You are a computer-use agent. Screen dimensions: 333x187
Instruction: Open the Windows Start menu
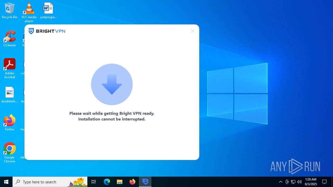pos(6,182)
